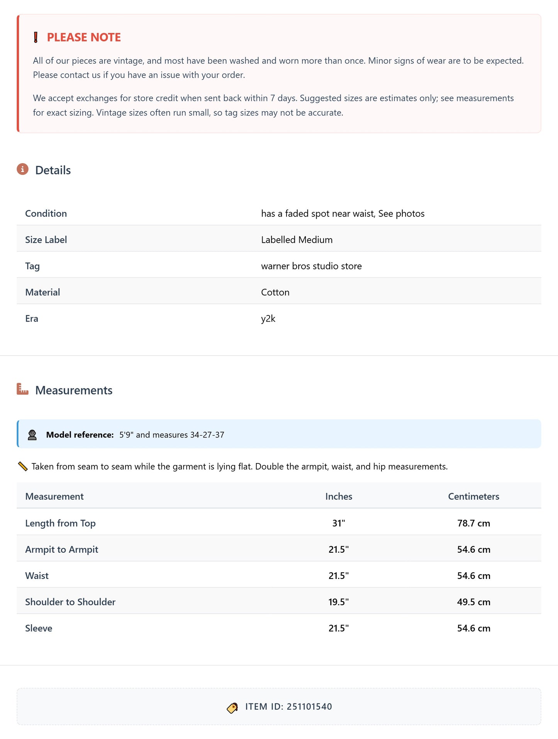This screenshot has height=739, width=558.
Task: Click the Sleeve centimeters value
Action: point(473,628)
